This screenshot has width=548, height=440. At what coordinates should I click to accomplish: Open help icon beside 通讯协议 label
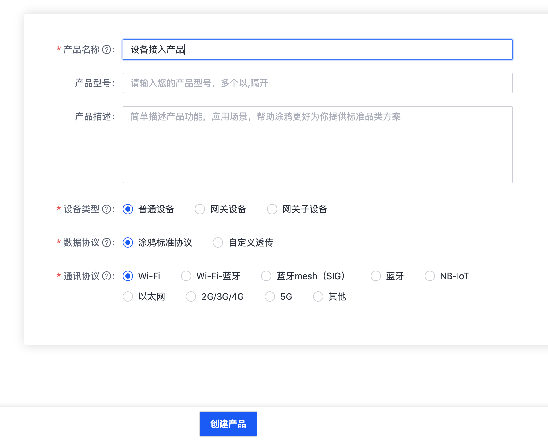pos(107,276)
